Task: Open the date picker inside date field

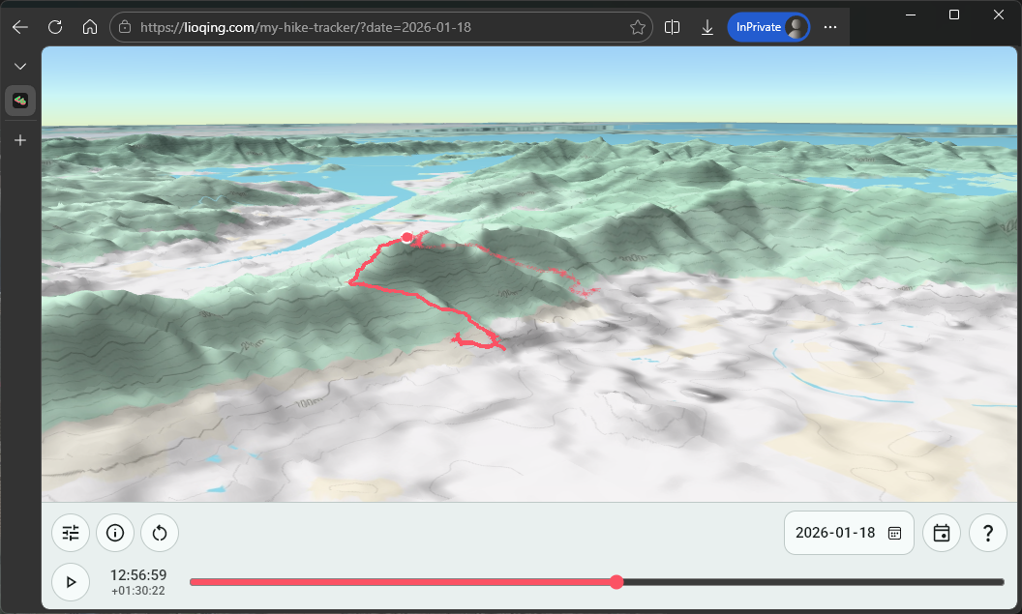Action: point(895,533)
